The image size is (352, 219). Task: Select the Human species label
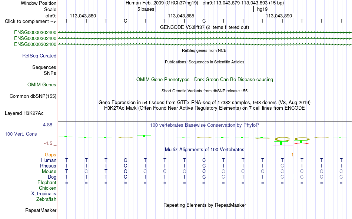tap(49, 160)
